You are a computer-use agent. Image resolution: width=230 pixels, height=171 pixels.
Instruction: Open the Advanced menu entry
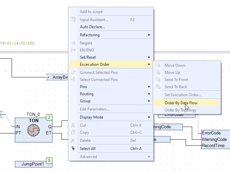(x=111, y=157)
